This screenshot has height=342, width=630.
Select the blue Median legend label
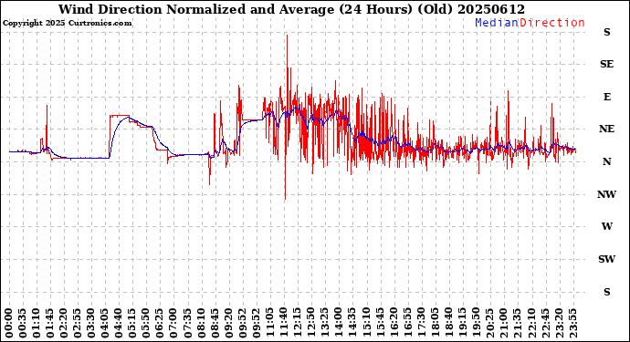coord(497,23)
